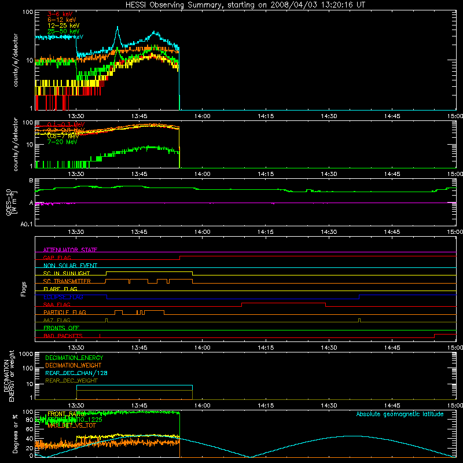Select the PARTICLE_FLAG label

click(65, 312)
